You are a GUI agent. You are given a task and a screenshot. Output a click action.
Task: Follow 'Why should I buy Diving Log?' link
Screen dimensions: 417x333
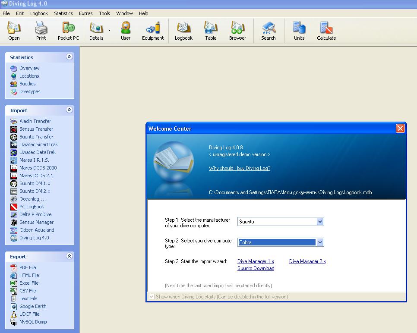[x=240, y=168]
